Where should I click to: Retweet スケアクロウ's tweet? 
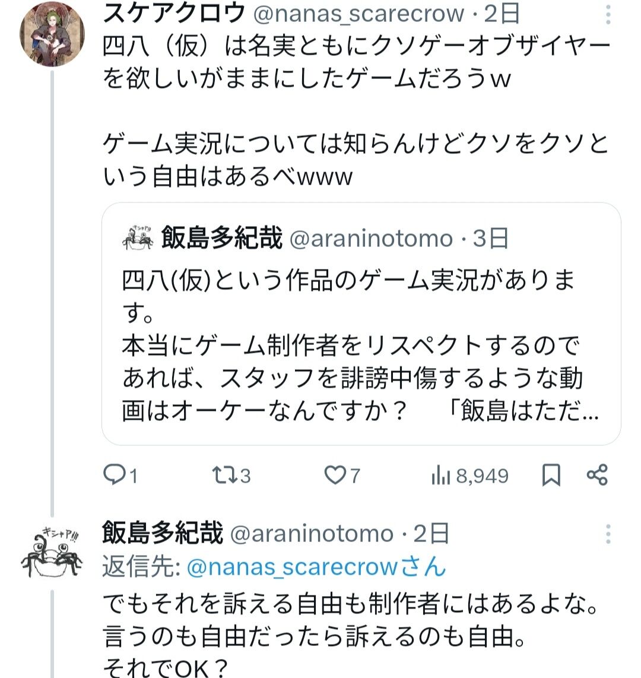pyautogui.click(x=224, y=475)
